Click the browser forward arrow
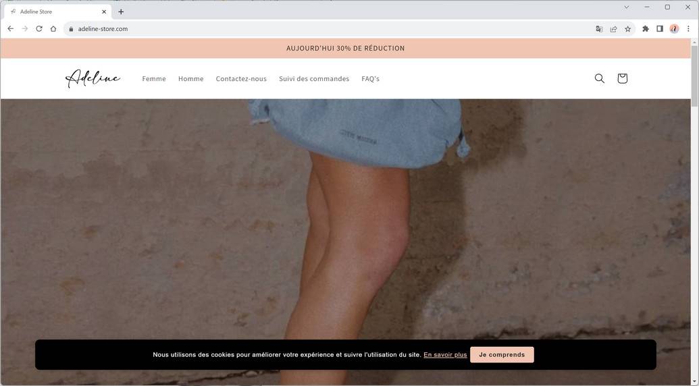This screenshot has height=386, width=699. tap(25, 28)
